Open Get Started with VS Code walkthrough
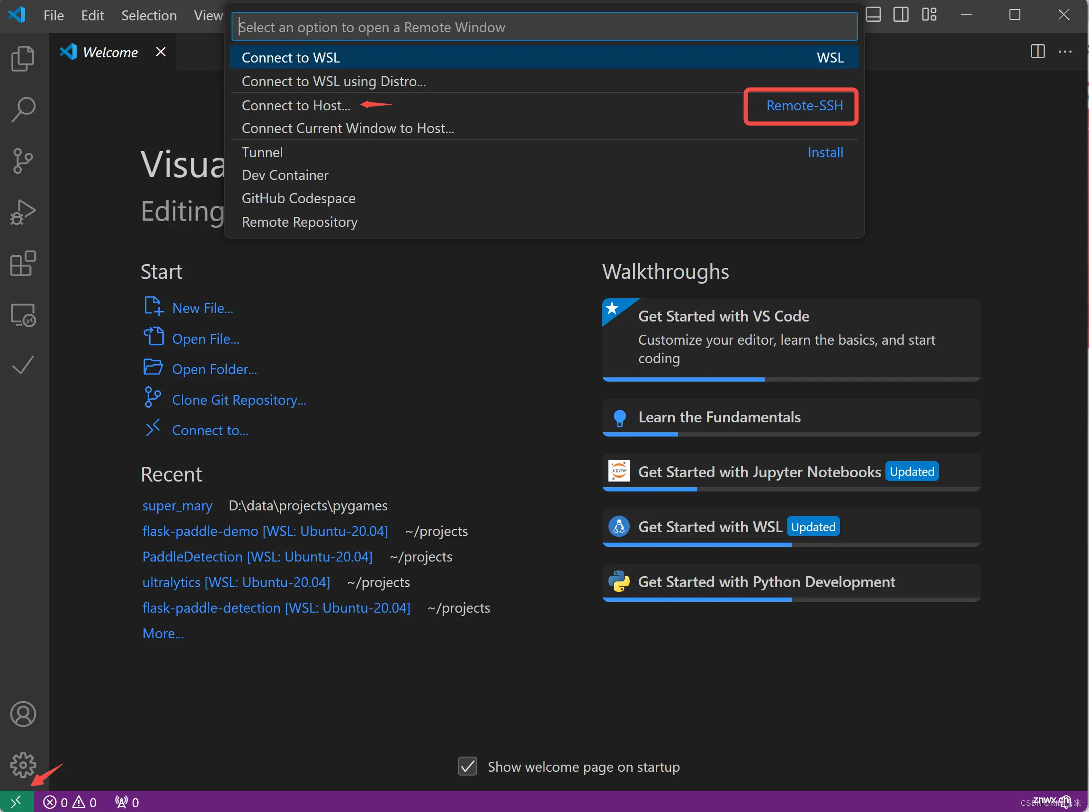 pos(791,339)
